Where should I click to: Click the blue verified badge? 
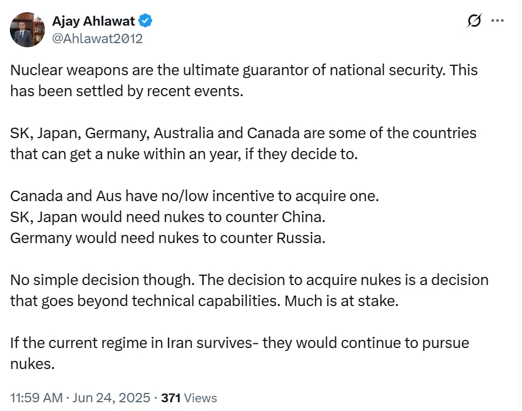(x=145, y=21)
